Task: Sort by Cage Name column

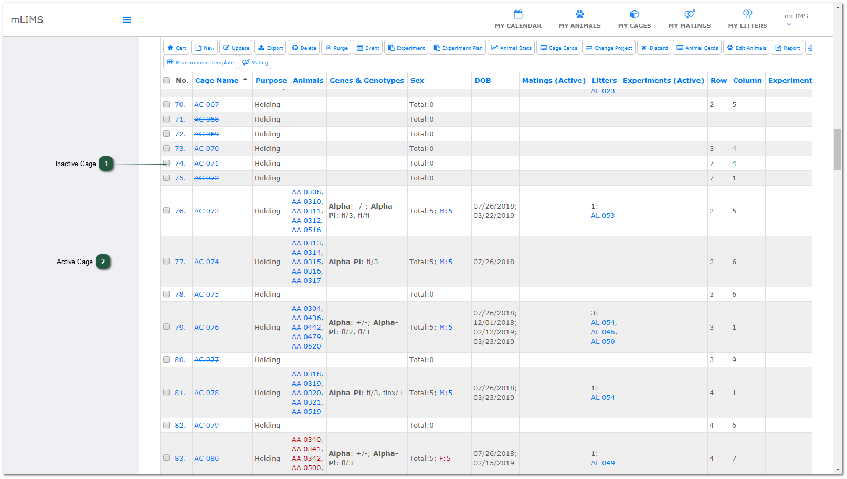Action: (217, 80)
